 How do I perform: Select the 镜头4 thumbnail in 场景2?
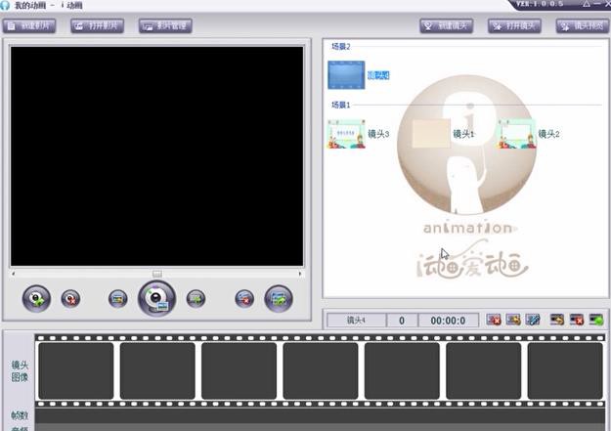point(346,75)
